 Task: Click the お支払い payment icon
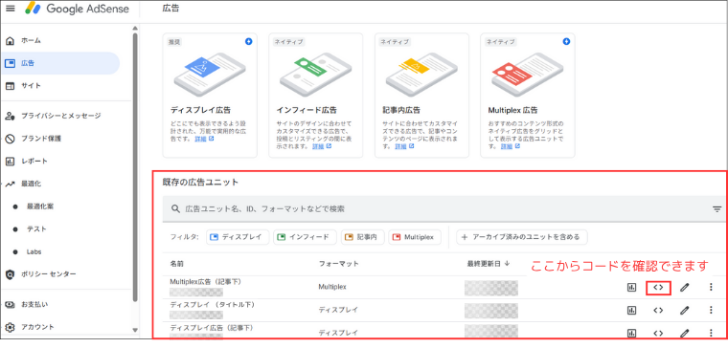coord(10,304)
